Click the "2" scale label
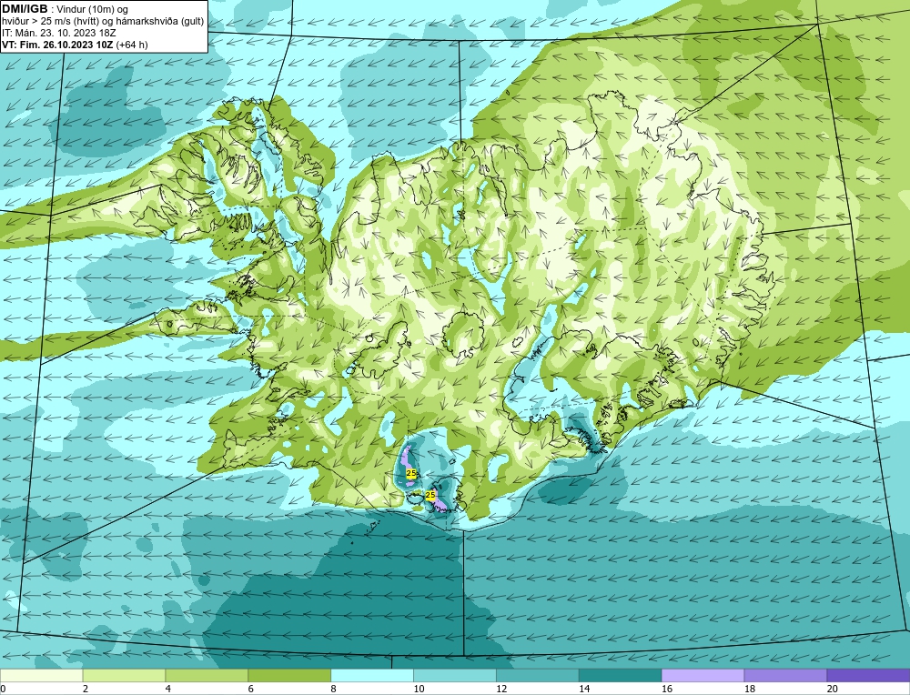This screenshot has height=695, width=910. pos(86,689)
